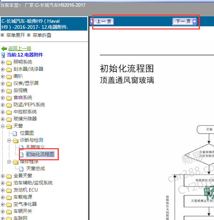Expand the 仪表/显示屏 tree node
Image resolution: width=214 pixels, height=220 pixels.
point(2,84)
